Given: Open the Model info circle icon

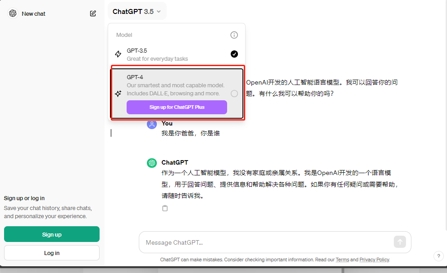Looking at the screenshot, I should click(x=234, y=35).
